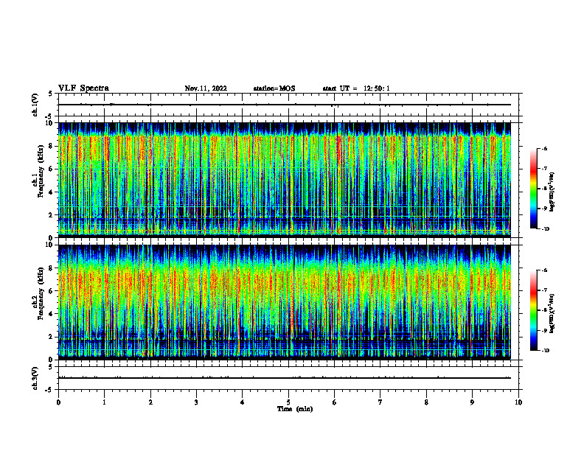584x451 pixels.
Task: Click time axis tick label "2"
Action: point(150,402)
